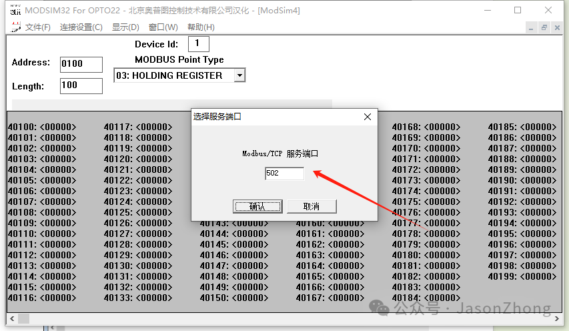The height and width of the screenshot is (331, 569).
Task: Click the Length input field
Action: [81, 86]
